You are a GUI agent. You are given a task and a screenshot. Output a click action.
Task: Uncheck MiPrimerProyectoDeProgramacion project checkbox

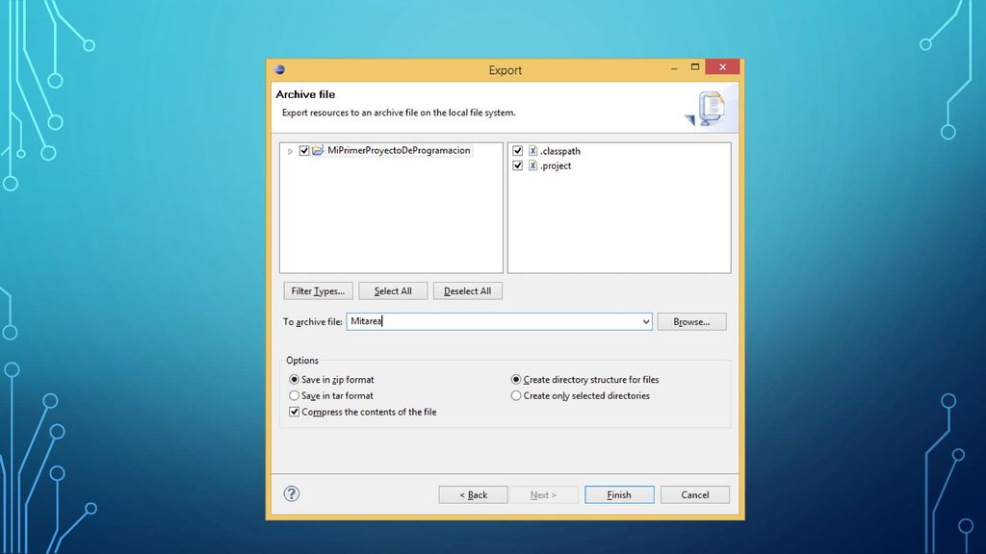[x=303, y=151]
